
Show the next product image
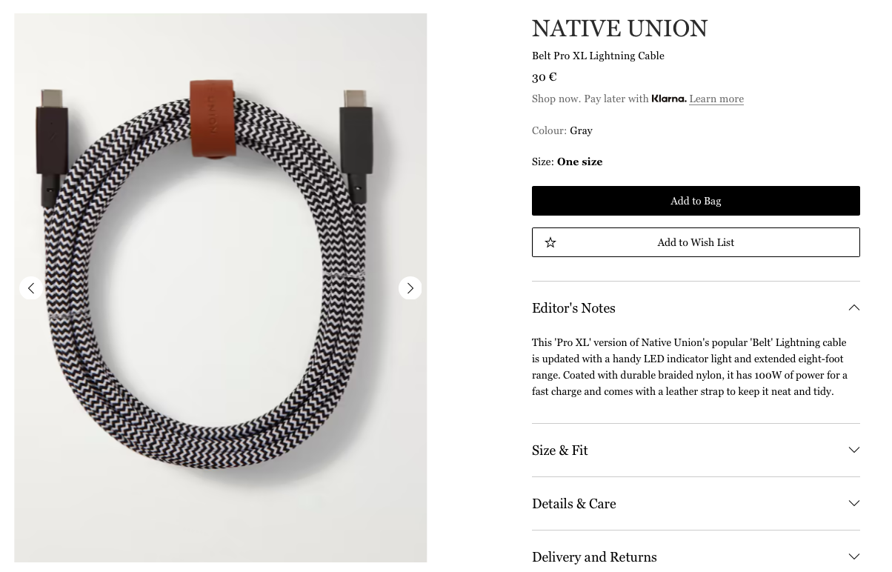(410, 288)
